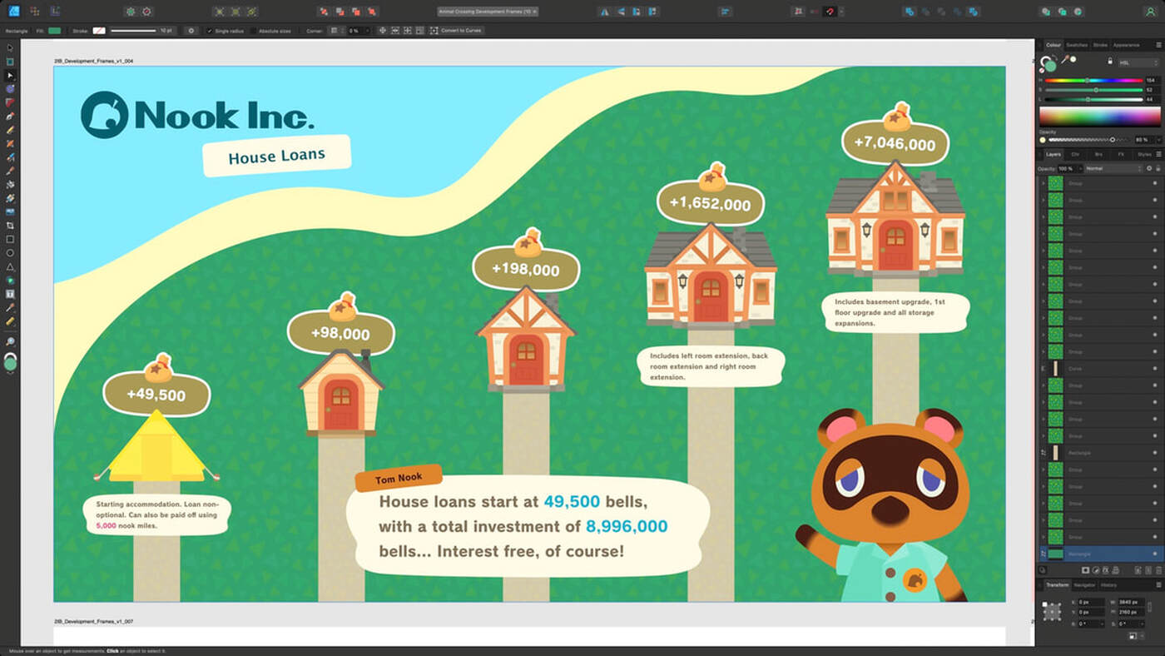Open the HSL colour model dropdown
Viewport: 1165px width, 656px height.
pos(1138,62)
